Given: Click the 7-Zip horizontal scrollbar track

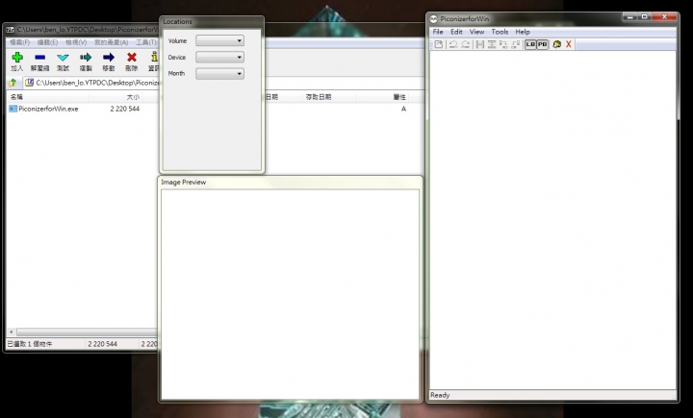Looking at the screenshot, I should tap(87, 332).
